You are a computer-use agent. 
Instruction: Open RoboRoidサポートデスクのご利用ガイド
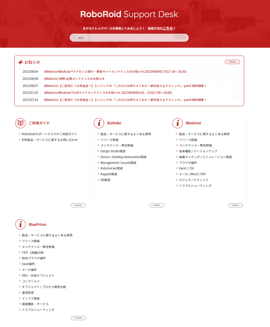click(x=49, y=134)
